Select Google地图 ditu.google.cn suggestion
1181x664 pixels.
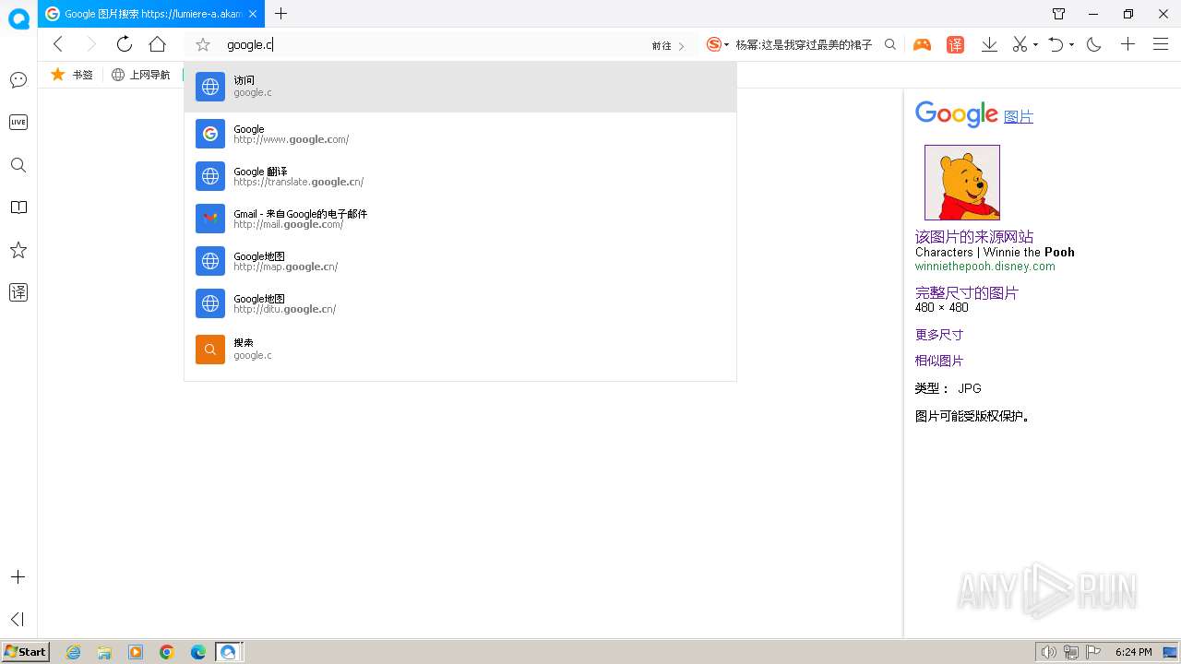[x=460, y=303]
